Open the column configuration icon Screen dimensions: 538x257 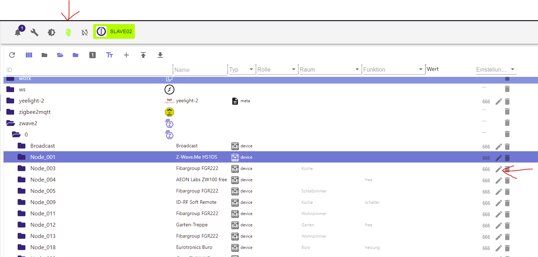(x=29, y=55)
